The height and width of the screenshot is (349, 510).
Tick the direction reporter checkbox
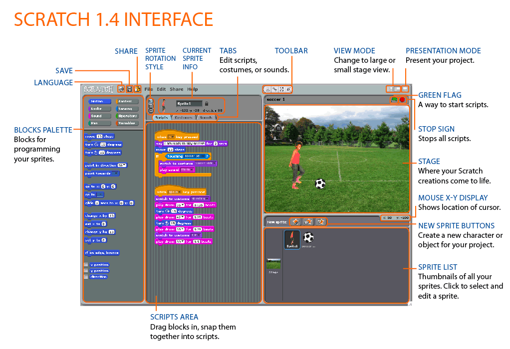click(x=86, y=277)
